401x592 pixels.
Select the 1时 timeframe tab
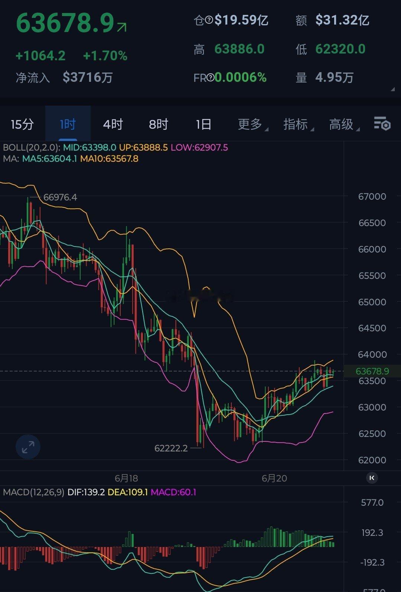coord(68,124)
